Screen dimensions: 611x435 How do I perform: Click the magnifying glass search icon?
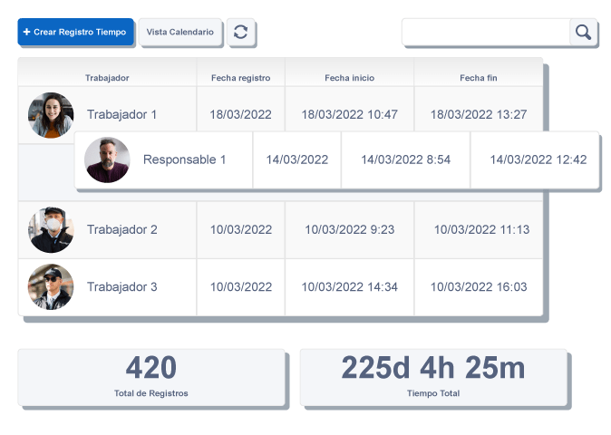[583, 32]
